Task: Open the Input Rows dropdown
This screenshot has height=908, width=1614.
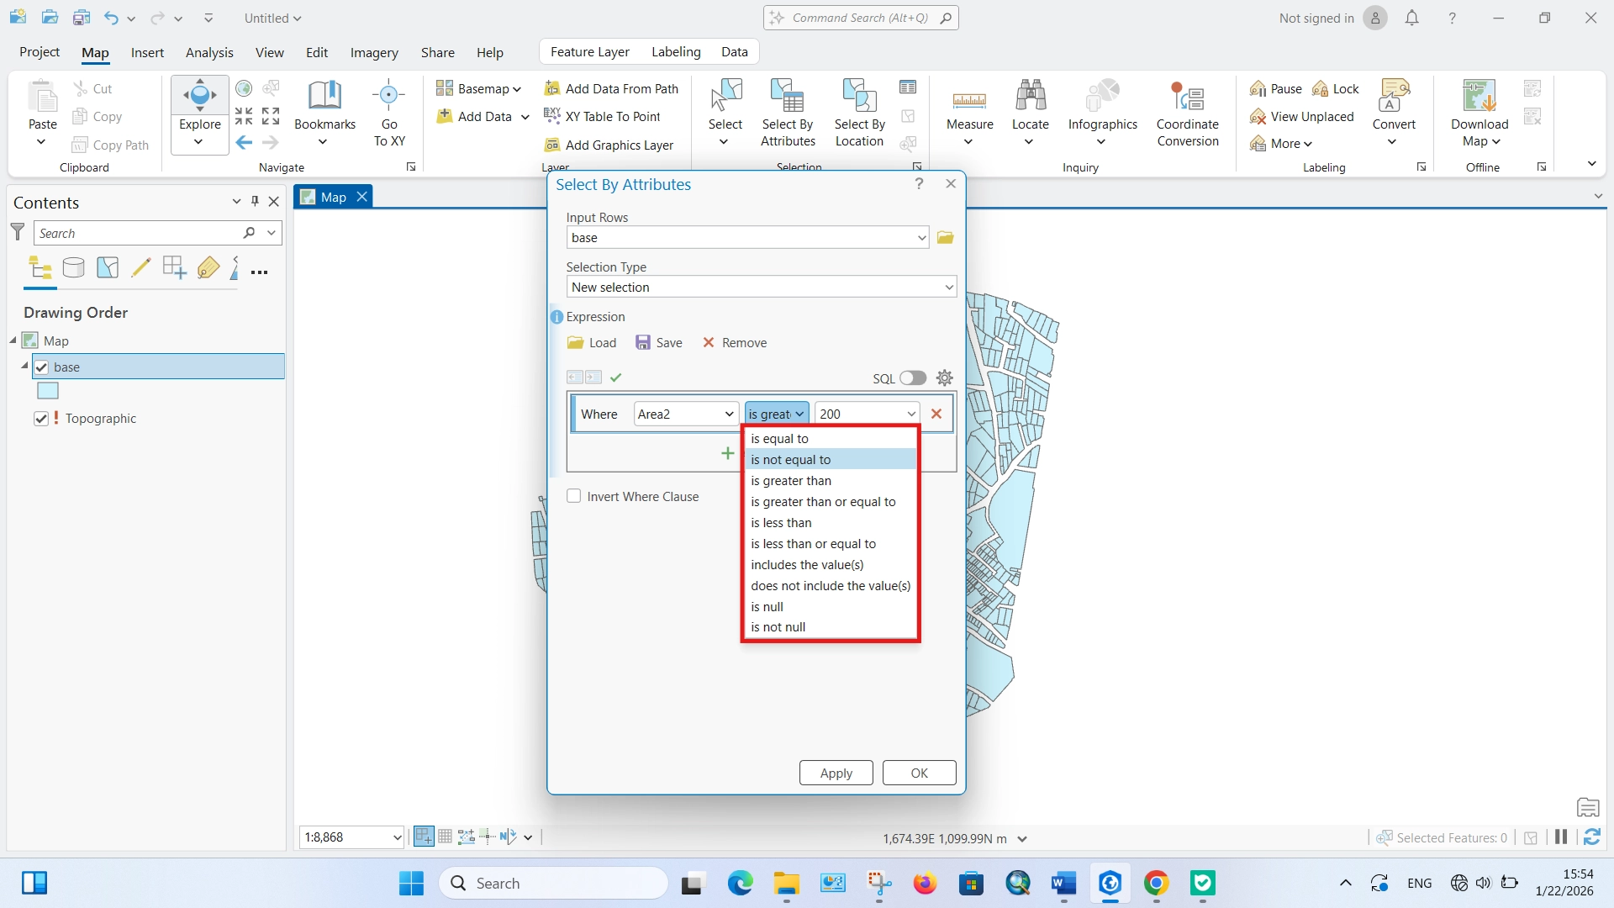Action: (x=921, y=238)
